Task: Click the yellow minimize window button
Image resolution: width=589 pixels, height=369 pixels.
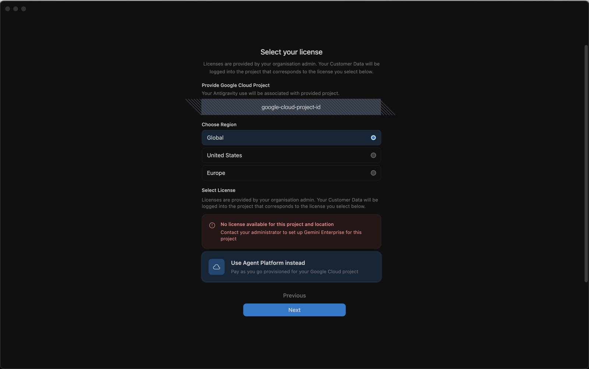Action: click(x=15, y=9)
